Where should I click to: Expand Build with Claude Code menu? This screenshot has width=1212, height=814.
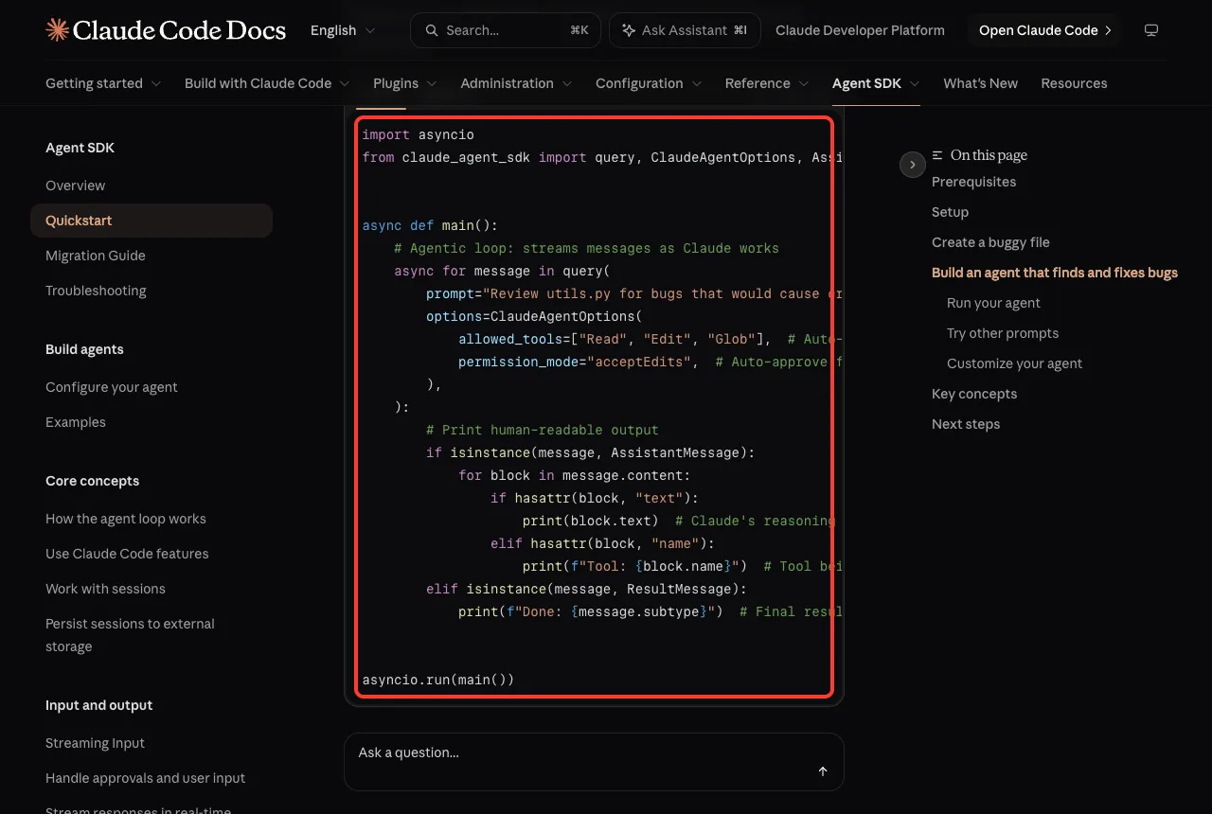coord(267,83)
